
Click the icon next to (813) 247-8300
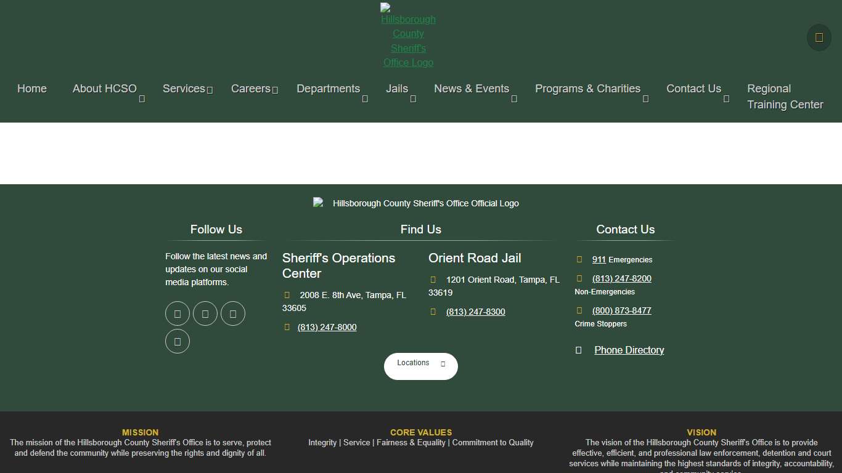coord(433,312)
